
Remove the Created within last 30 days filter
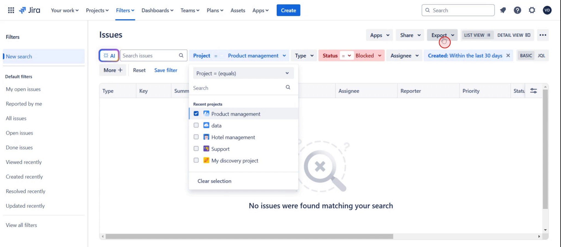point(508,55)
